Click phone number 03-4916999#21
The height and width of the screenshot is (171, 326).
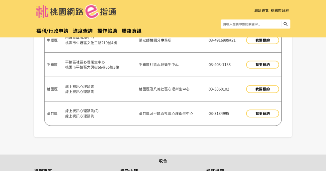click(x=222, y=40)
